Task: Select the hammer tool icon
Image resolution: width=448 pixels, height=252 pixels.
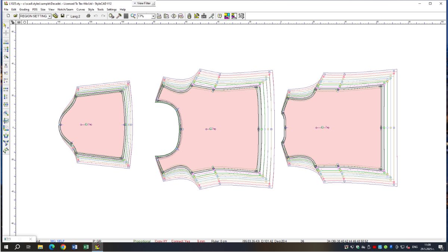Action: click(x=119, y=16)
